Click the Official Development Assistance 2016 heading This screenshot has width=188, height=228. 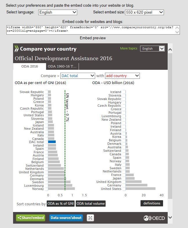pos(63,58)
